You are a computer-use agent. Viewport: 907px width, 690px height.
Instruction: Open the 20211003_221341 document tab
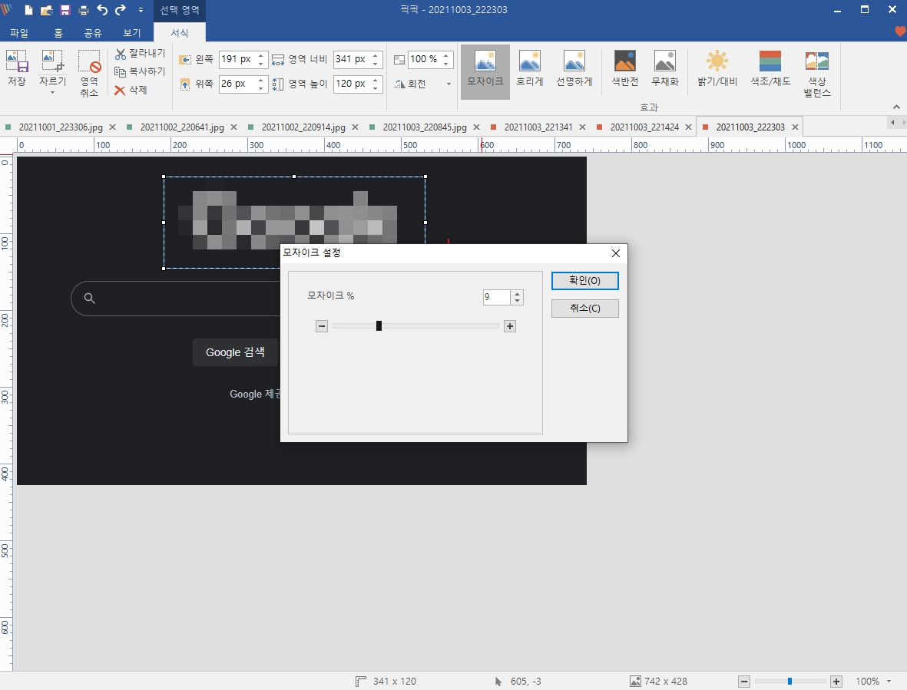tap(538, 127)
